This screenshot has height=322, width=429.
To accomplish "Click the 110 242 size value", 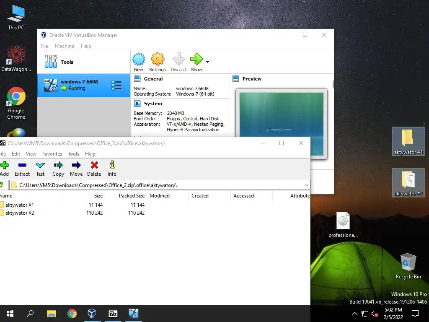I will (94, 213).
